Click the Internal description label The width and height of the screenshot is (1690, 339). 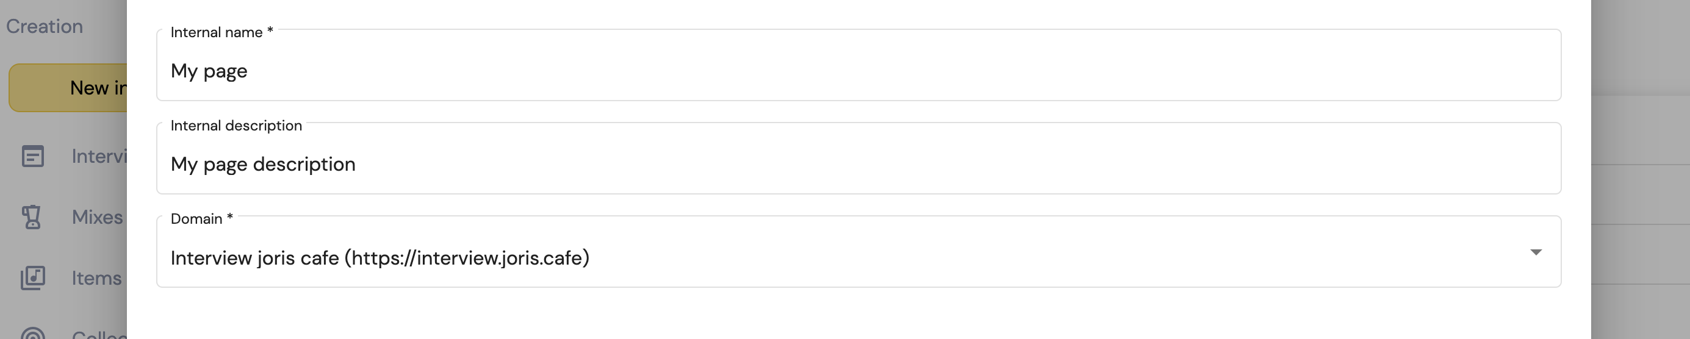pos(236,125)
